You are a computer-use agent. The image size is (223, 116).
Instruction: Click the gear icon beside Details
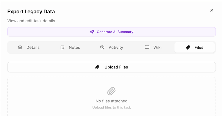click(x=20, y=48)
